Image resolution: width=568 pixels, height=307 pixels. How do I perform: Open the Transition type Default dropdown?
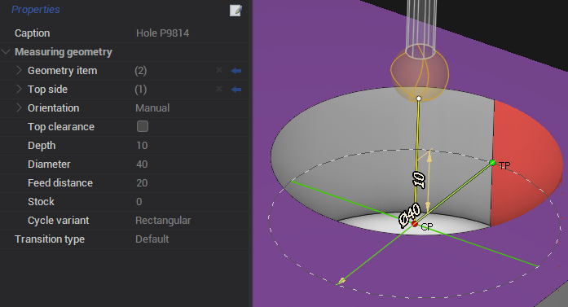152,239
